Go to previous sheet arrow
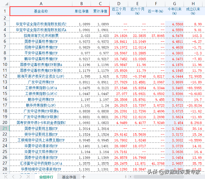The height and width of the screenshot is (179, 205). (13, 177)
